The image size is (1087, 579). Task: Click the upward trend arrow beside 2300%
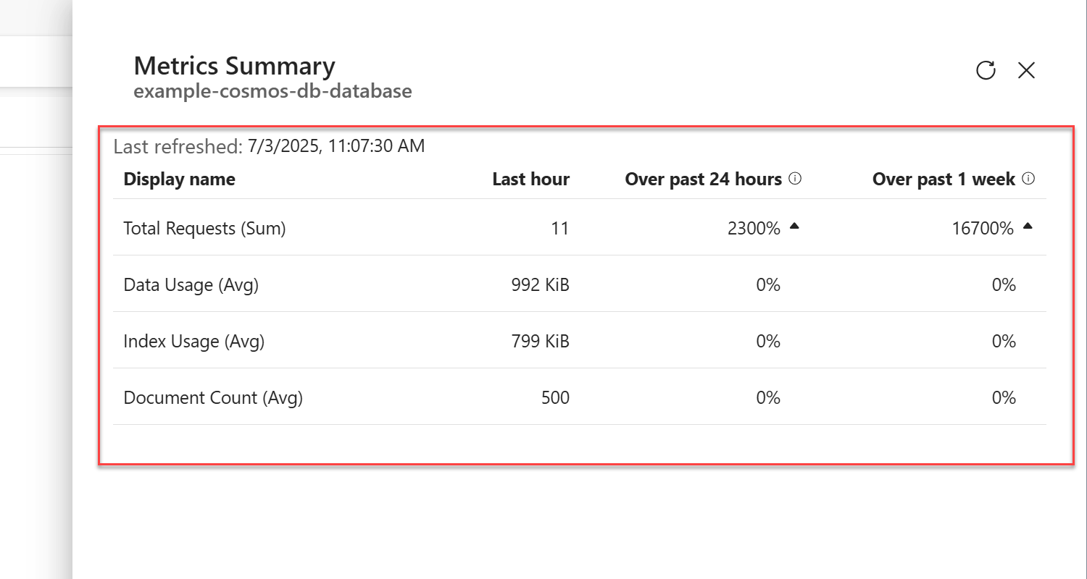tap(794, 227)
